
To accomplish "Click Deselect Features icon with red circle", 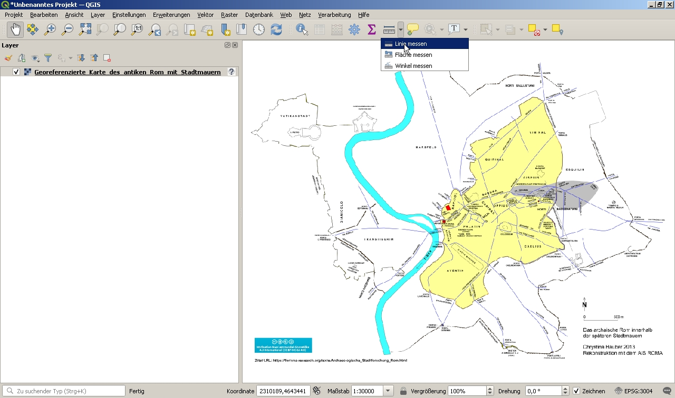I will [534, 29].
